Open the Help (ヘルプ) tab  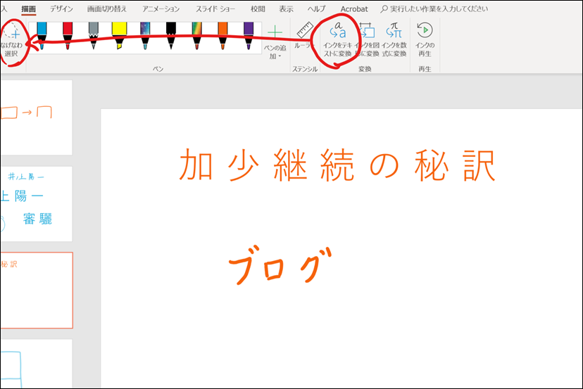(316, 9)
